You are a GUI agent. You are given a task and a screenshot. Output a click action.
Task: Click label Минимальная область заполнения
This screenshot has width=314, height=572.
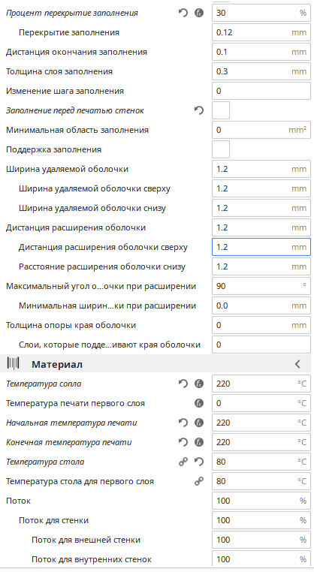click(x=77, y=130)
